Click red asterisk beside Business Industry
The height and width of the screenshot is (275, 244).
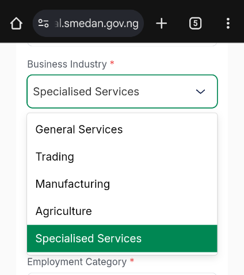[x=112, y=63]
